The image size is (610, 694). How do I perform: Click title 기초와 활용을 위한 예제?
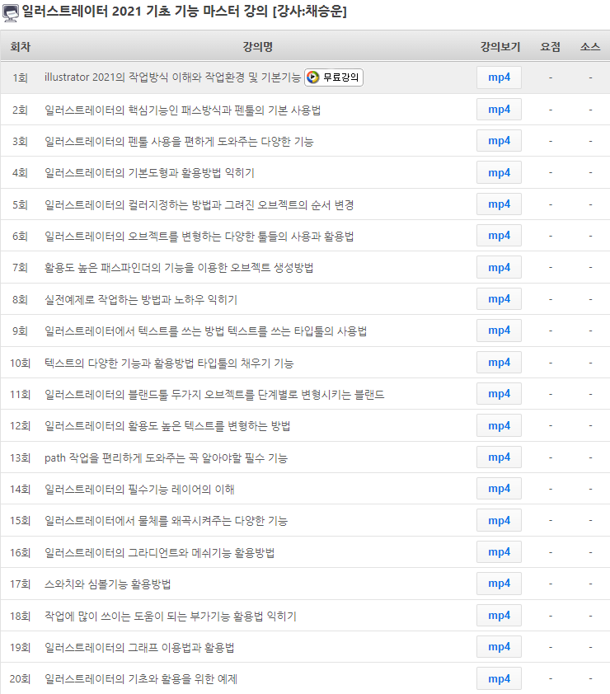pos(141,679)
